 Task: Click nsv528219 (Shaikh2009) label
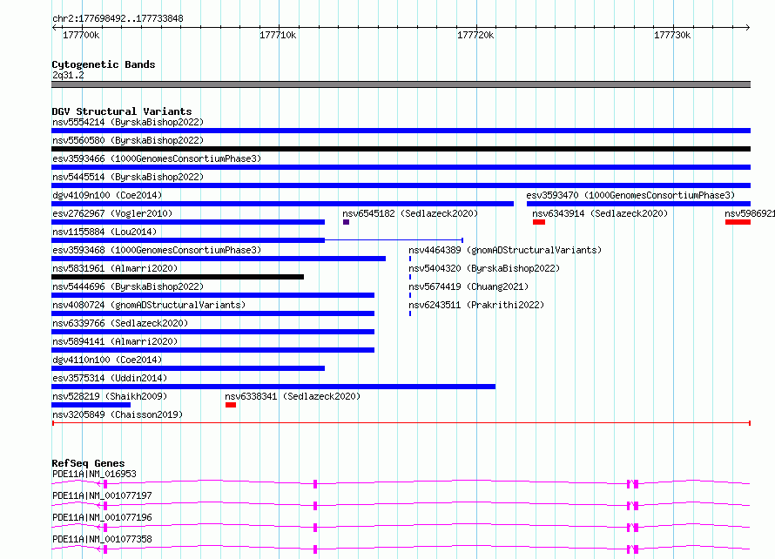tap(110, 396)
